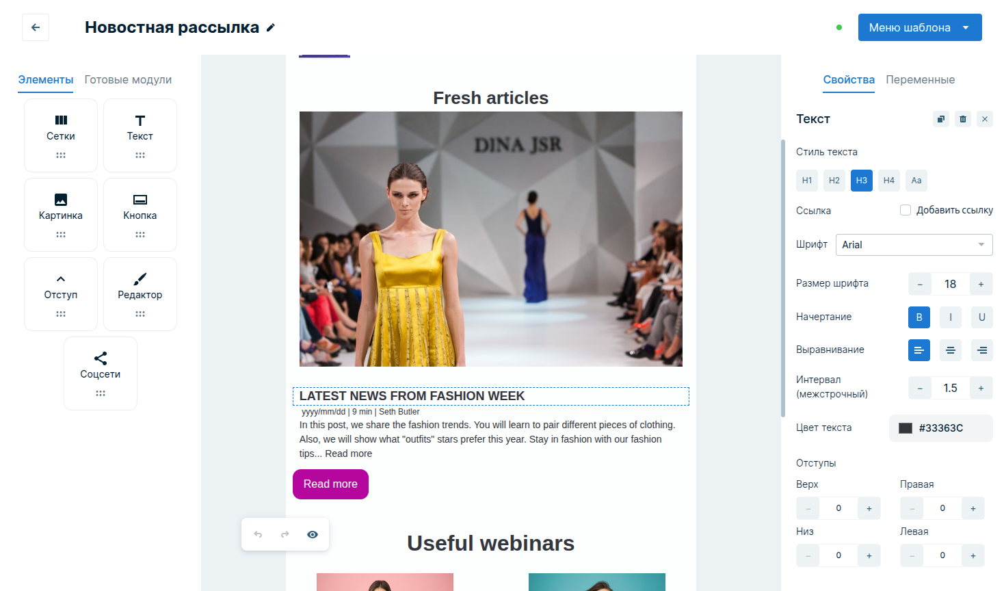The width and height of the screenshot is (1004, 591).
Task: Close the Текст properties panel
Action: point(985,119)
